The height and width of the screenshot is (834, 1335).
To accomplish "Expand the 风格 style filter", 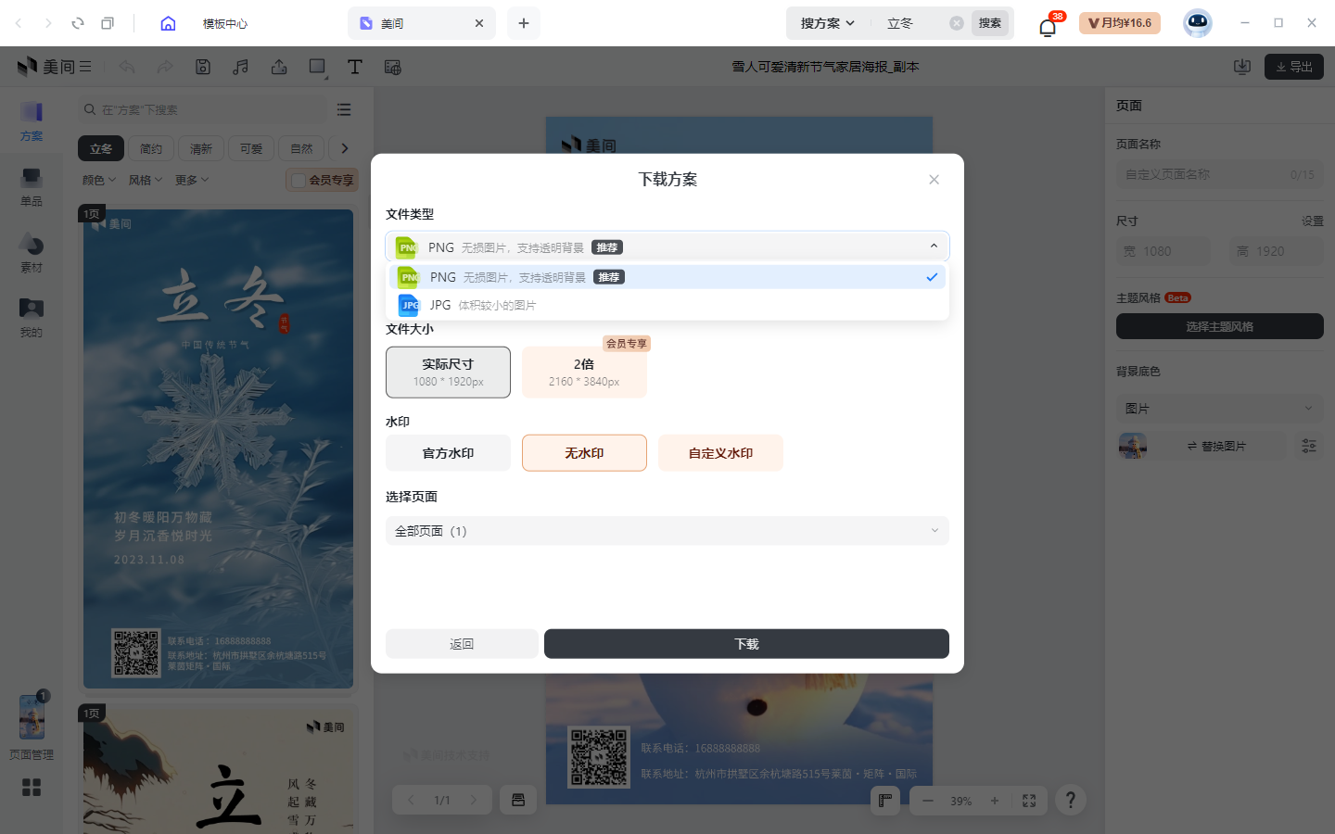I will coord(146,180).
